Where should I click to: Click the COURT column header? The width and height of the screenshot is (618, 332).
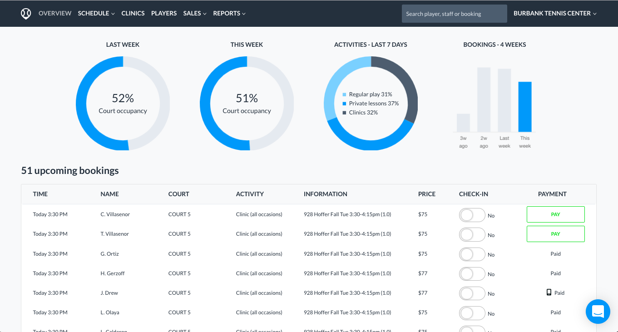(178, 194)
